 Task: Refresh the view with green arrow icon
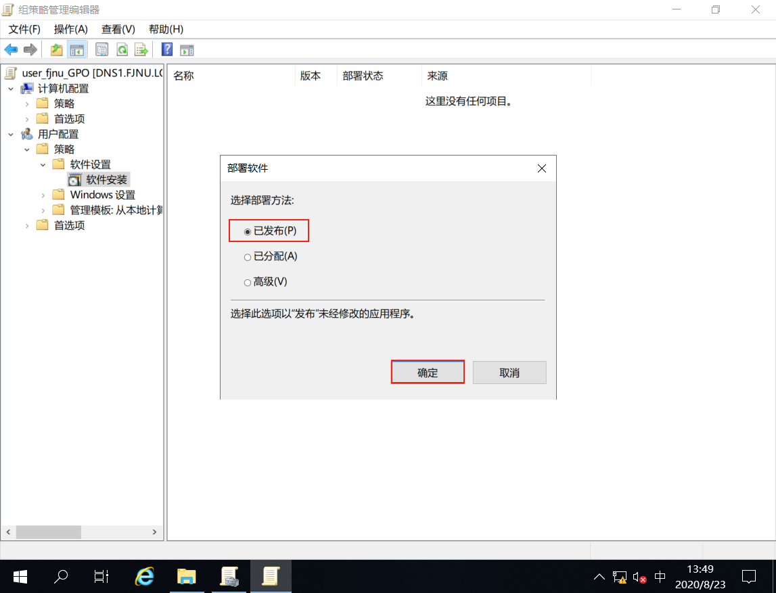point(122,49)
